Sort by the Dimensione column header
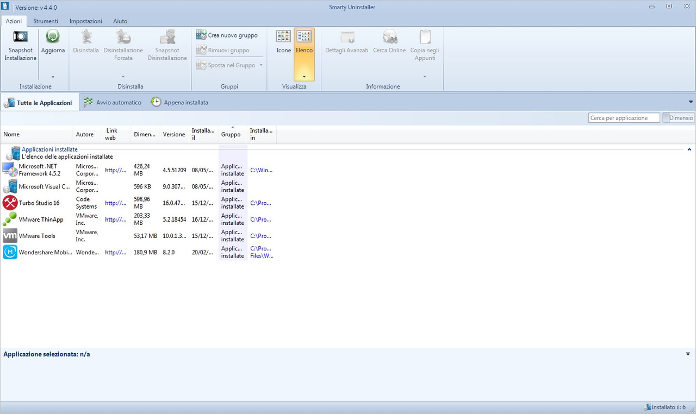This screenshot has height=414, width=696. [x=146, y=134]
